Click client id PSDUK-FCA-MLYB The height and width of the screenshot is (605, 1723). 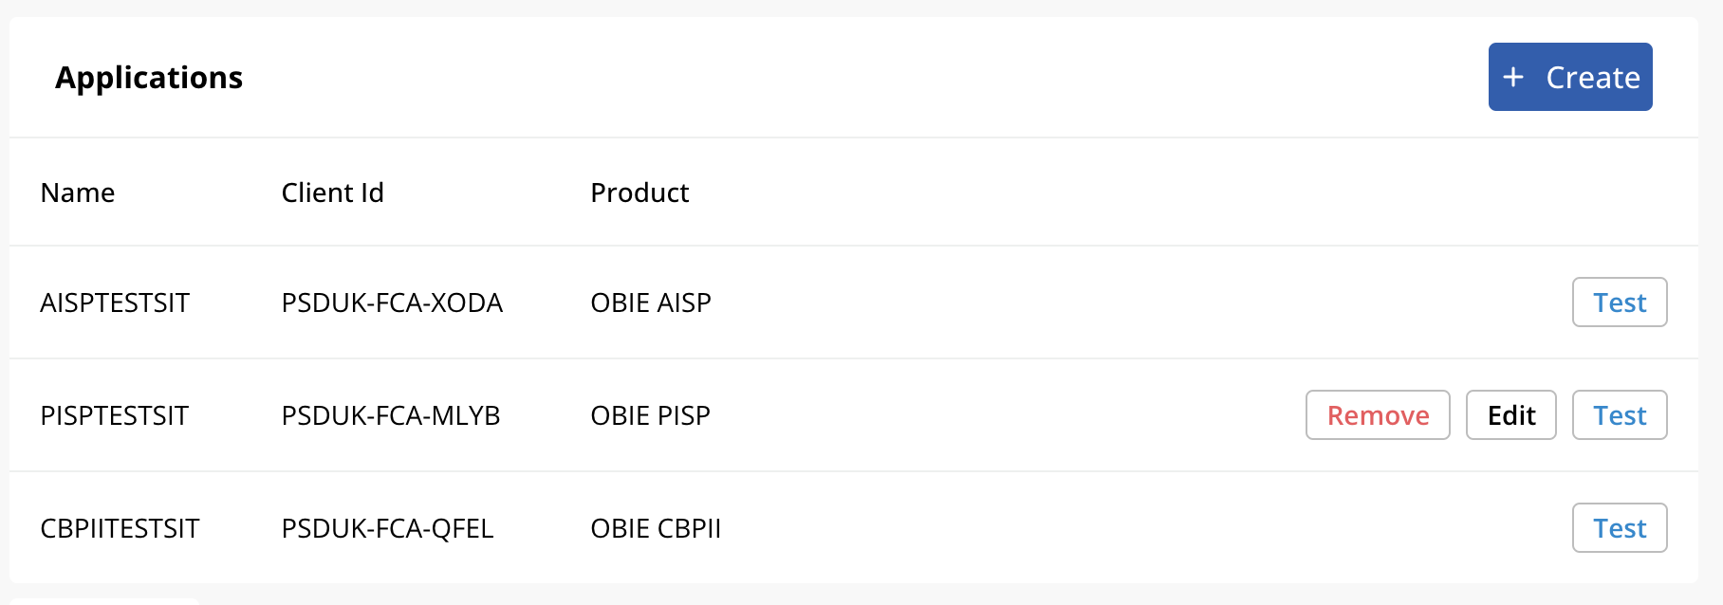pos(390,415)
